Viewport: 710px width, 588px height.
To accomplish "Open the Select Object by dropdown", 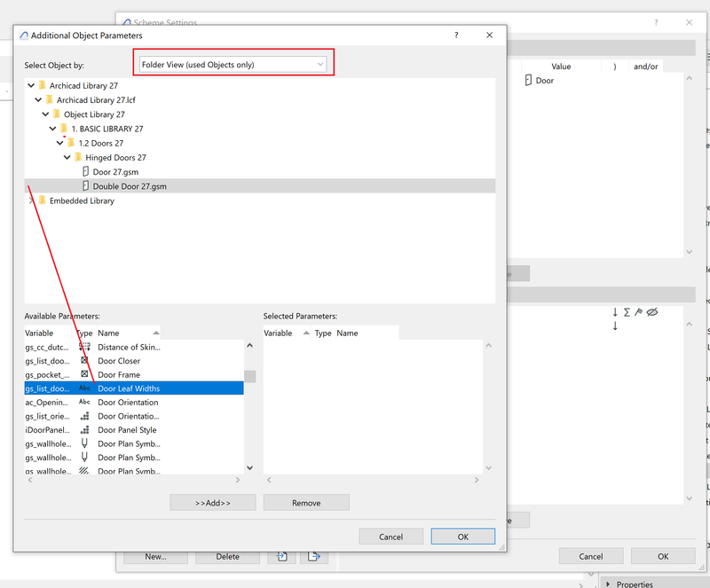I will (x=233, y=64).
